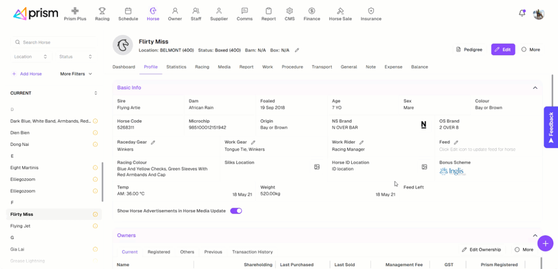Viewport: 558px width, 269px height.
Task: Open the Transaction History owners tab
Action: click(x=252, y=252)
